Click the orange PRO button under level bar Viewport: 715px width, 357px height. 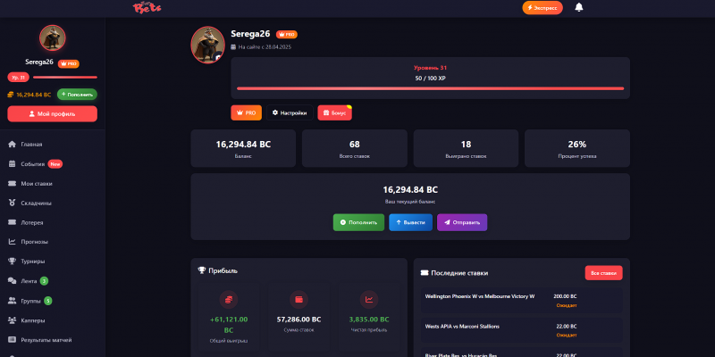[x=247, y=112]
